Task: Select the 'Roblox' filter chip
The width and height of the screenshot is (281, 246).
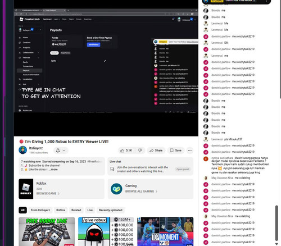Action: pos(61,210)
